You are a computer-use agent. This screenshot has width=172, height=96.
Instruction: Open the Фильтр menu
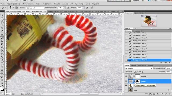click(x=57, y=4)
